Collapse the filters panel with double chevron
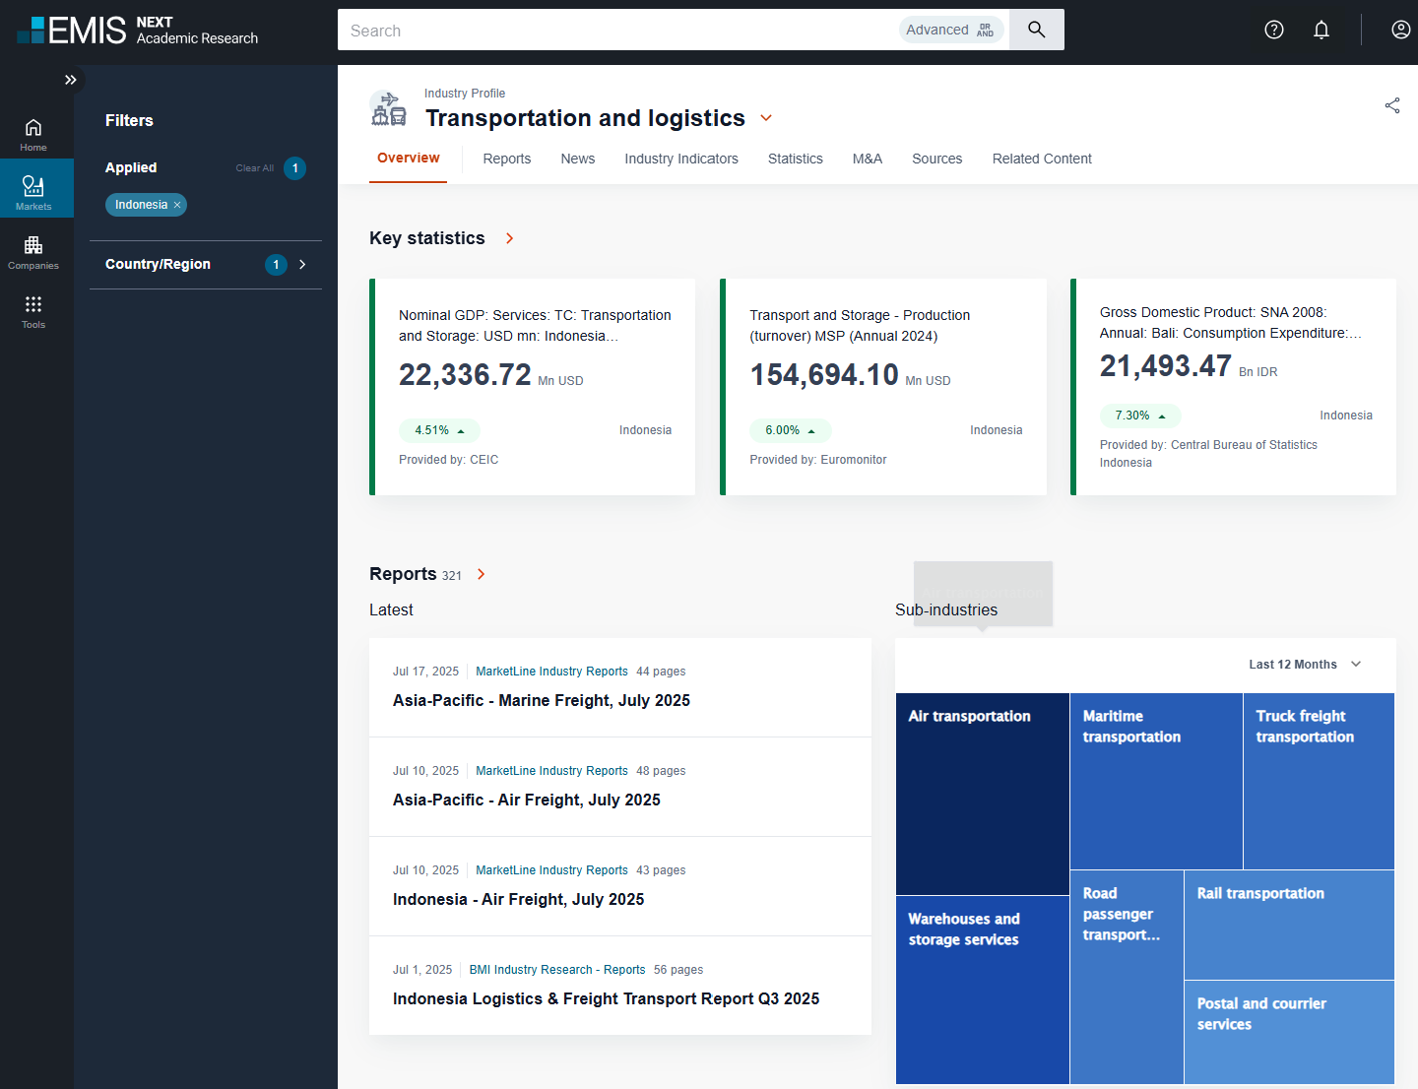The height and width of the screenshot is (1089, 1418). [70, 80]
